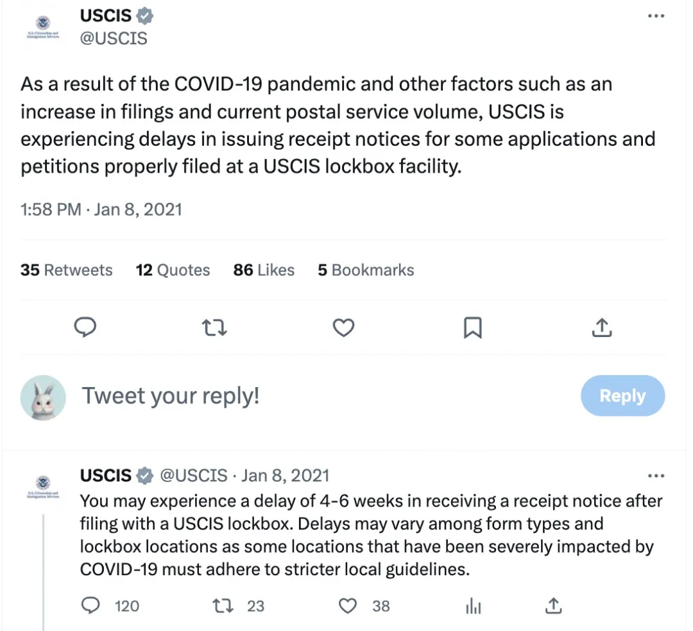
Task: Click comment icon with 120 replies
Action: pos(92,605)
